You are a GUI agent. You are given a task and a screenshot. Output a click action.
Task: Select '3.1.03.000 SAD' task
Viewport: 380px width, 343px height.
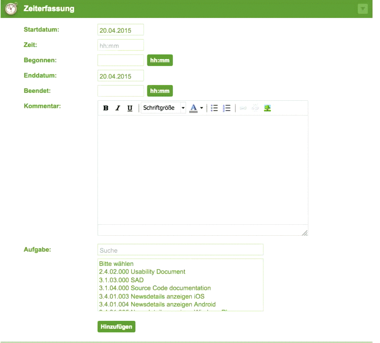181,280
